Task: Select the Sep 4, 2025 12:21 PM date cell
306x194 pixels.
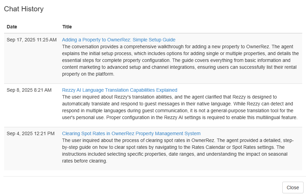Action: (31, 133)
